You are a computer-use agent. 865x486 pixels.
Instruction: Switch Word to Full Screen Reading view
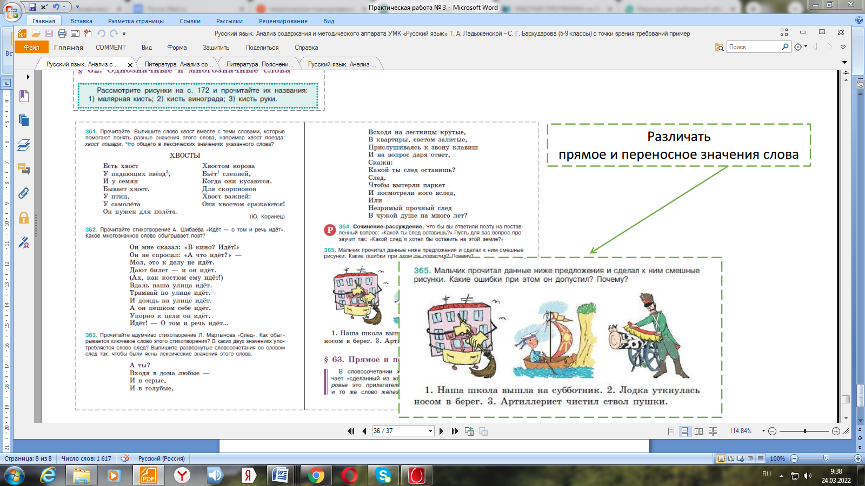click(731, 458)
